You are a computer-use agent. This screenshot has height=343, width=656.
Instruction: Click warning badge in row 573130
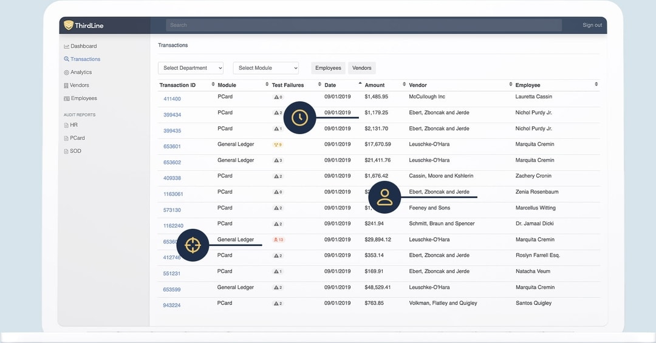click(x=278, y=208)
